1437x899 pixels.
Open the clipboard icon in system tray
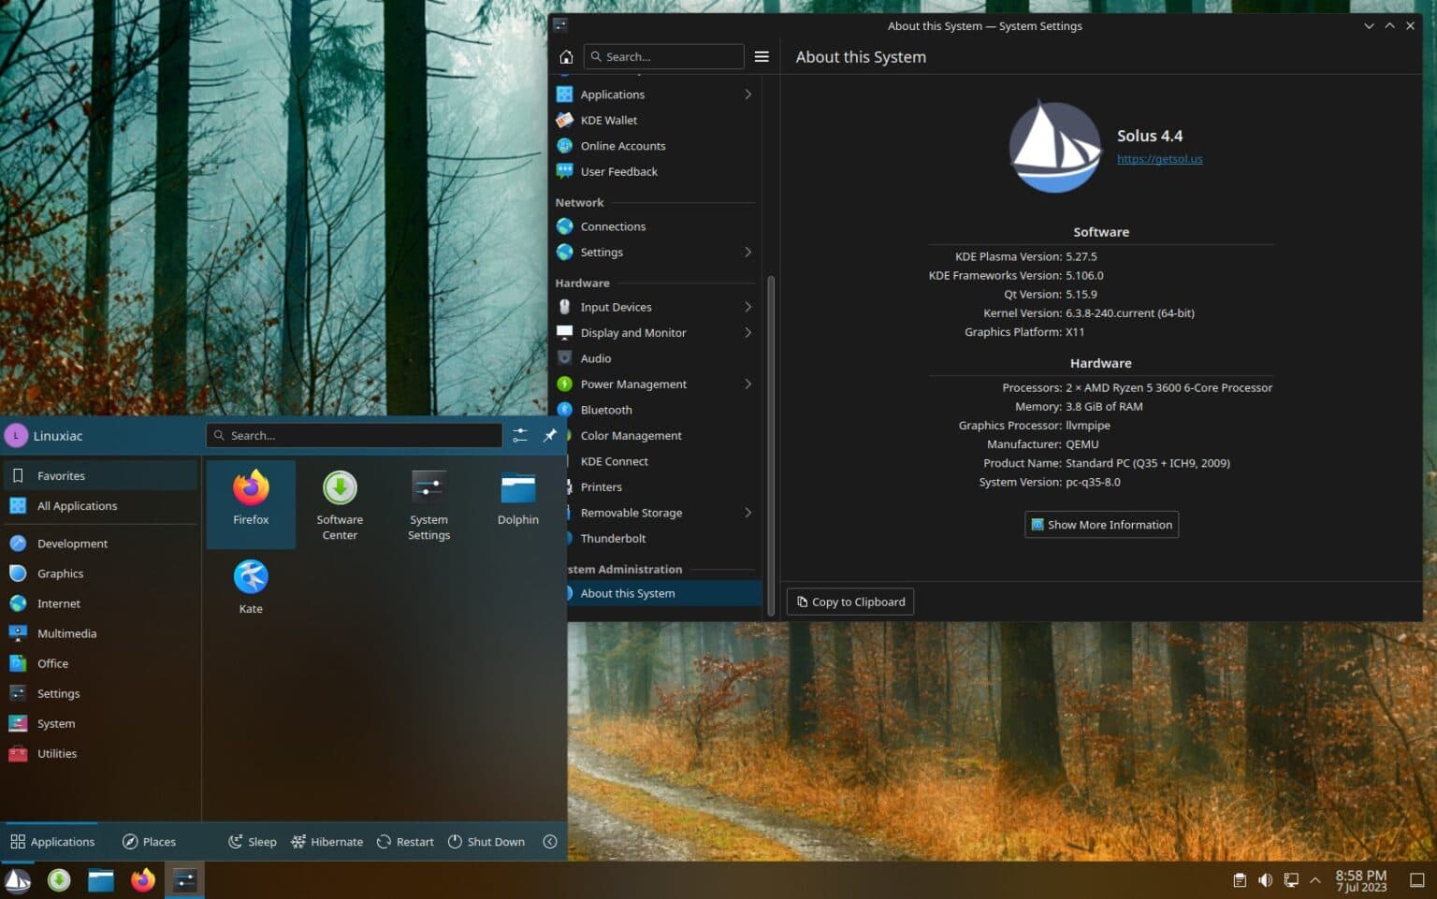coord(1239,880)
